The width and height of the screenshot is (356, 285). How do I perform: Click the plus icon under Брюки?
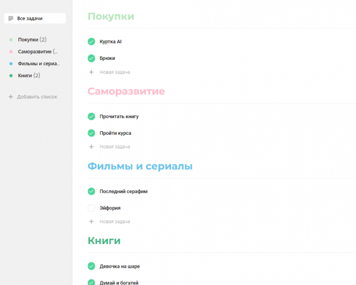click(91, 72)
